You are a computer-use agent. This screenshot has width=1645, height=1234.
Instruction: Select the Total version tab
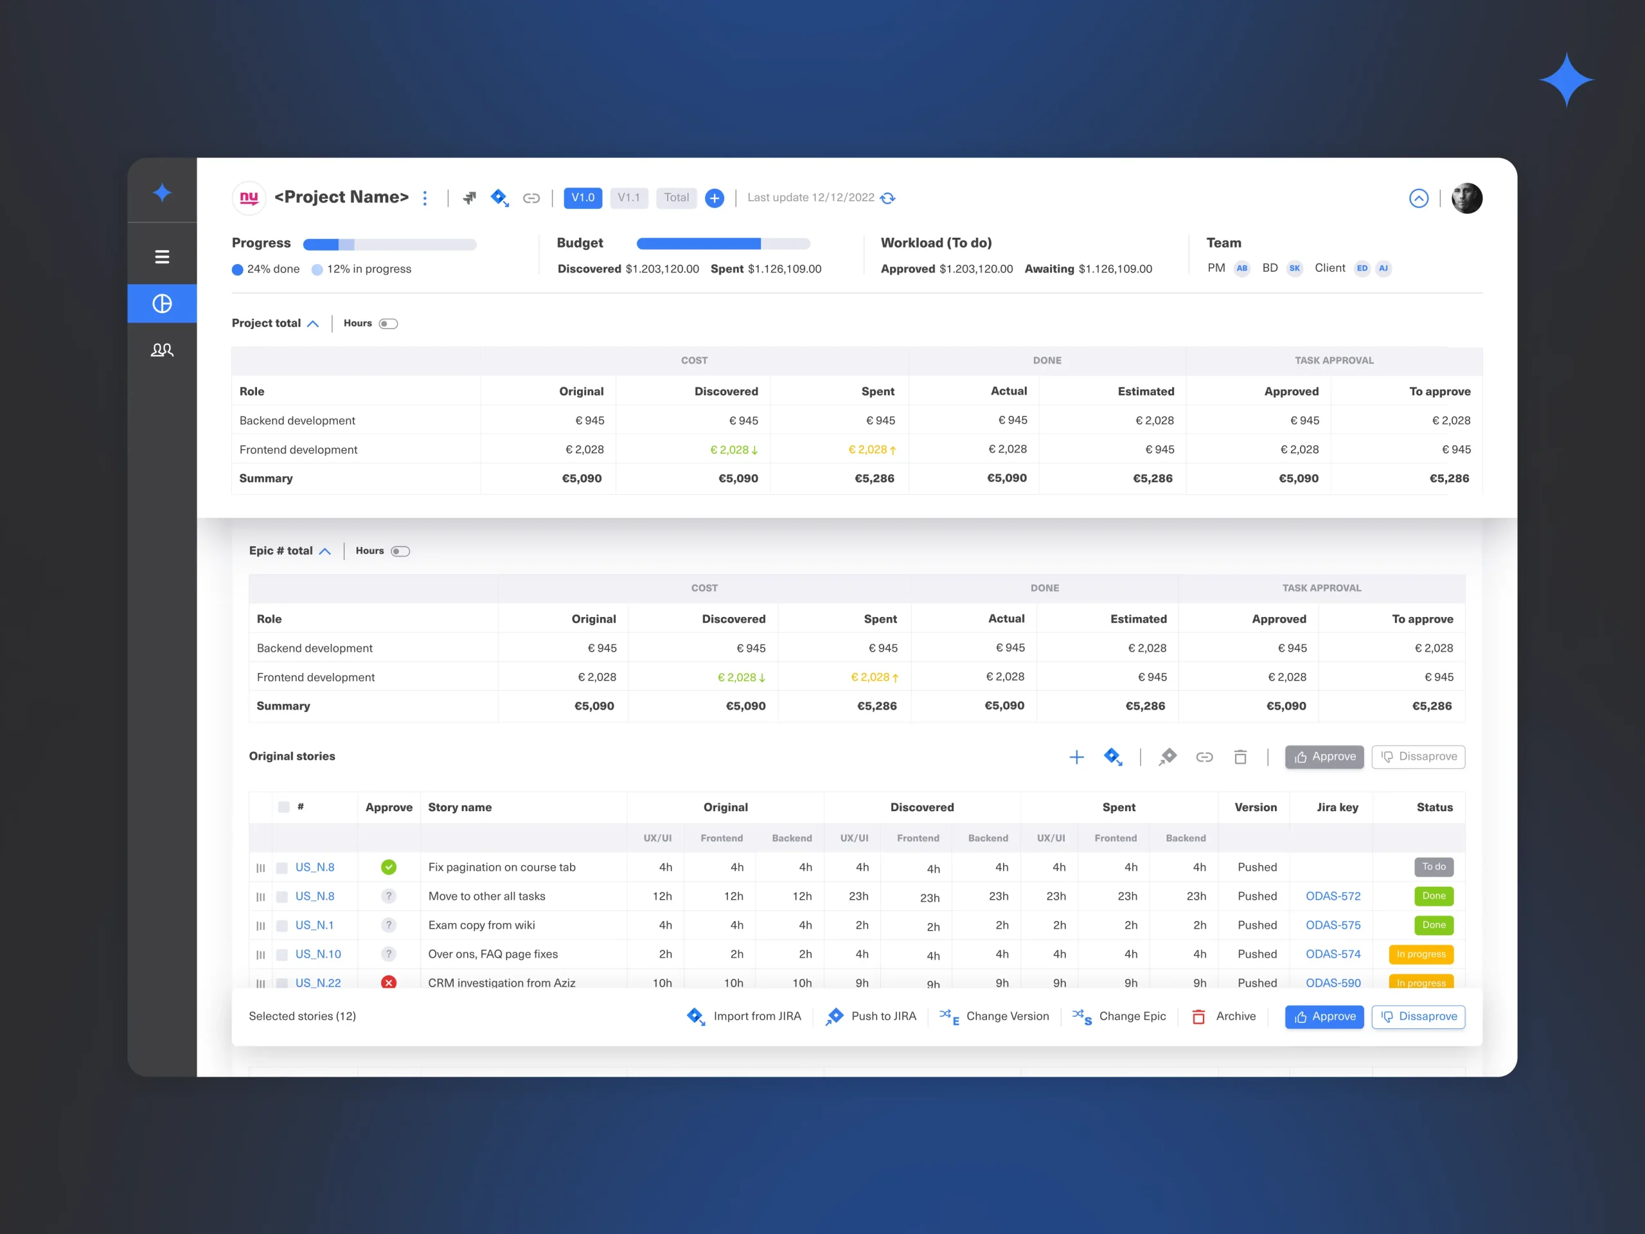[x=676, y=198]
